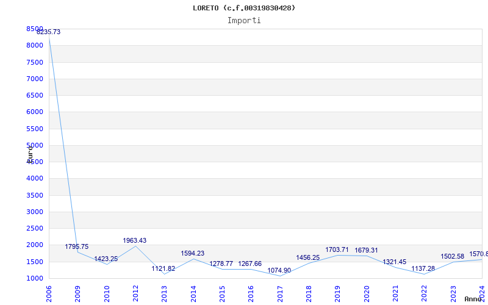The image size is (488, 305).
Task: Click the Anno x-axis title
Action: coord(475,299)
